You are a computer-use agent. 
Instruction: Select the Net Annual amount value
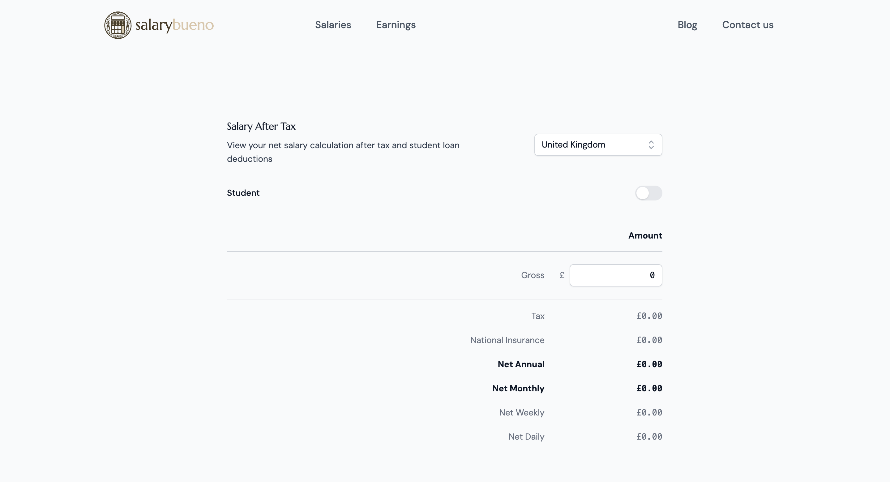coord(649,364)
